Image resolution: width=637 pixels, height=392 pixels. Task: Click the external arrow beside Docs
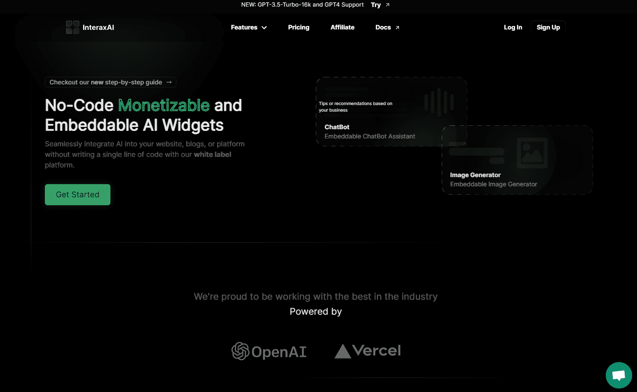(397, 27)
